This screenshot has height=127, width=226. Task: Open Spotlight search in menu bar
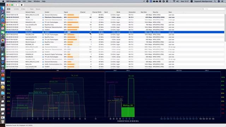tap(215, 1)
